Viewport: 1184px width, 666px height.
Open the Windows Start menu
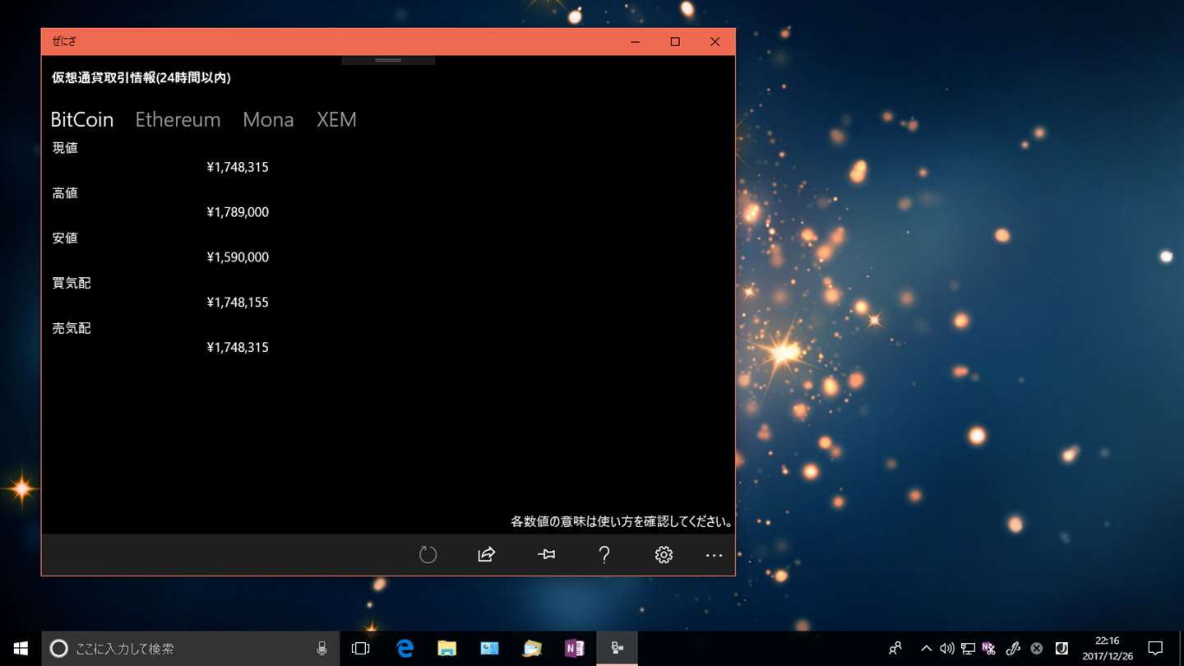pos(21,649)
